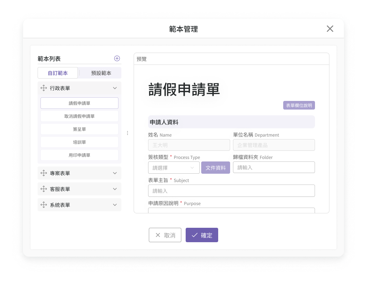Close the 範本管理 dialog with X
The height and width of the screenshot is (284, 367).
coord(330,29)
